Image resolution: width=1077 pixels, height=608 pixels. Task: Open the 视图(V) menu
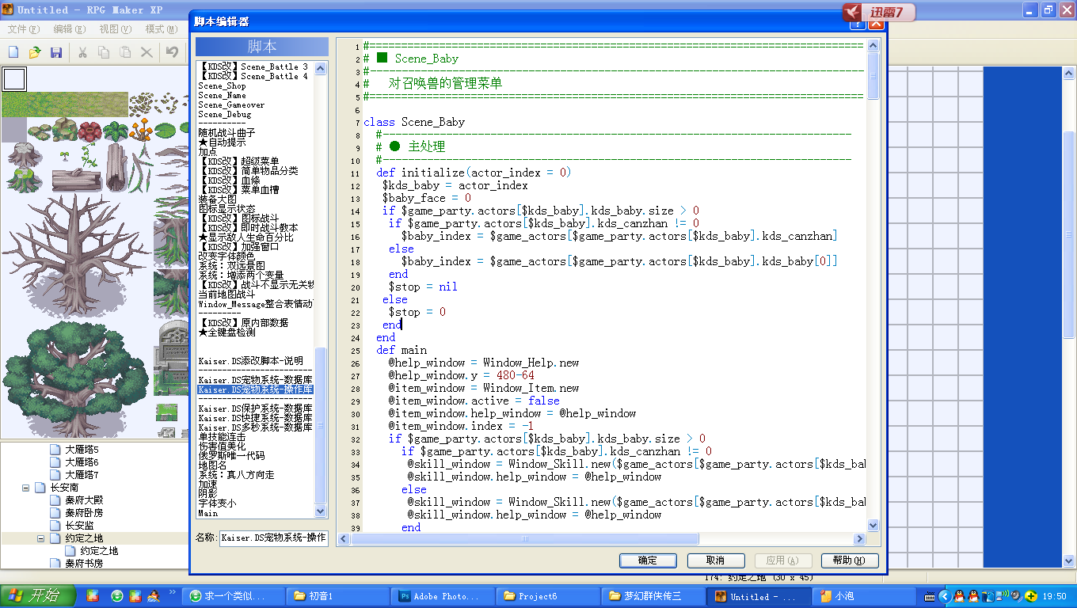click(116, 29)
